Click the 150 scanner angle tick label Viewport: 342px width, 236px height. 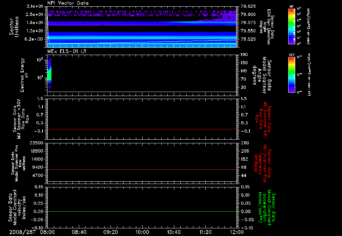[x=244, y=63]
